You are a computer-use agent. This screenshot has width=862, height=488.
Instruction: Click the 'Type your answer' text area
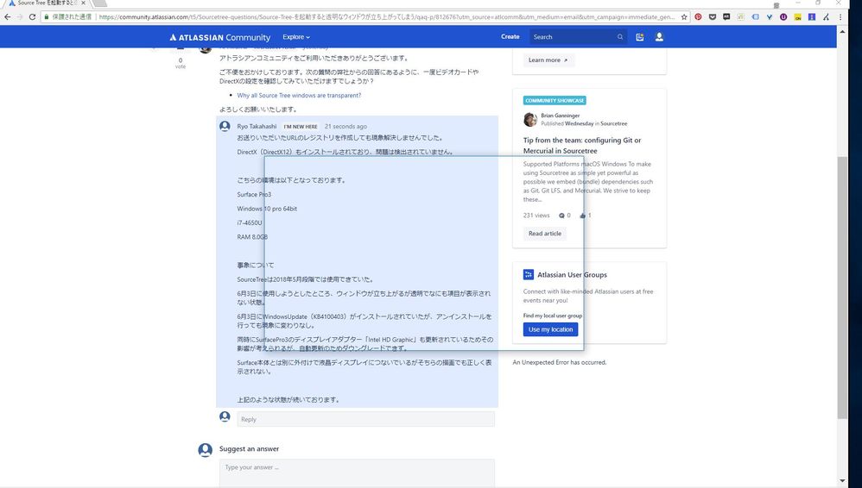[x=357, y=473]
